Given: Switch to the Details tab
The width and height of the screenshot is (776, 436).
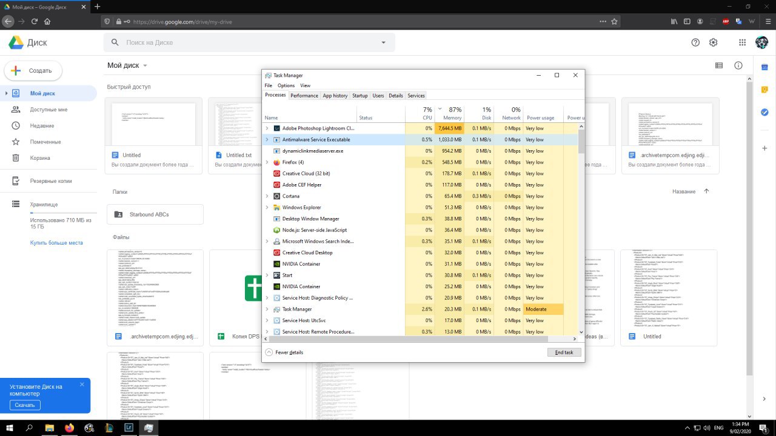Looking at the screenshot, I should (x=396, y=96).
